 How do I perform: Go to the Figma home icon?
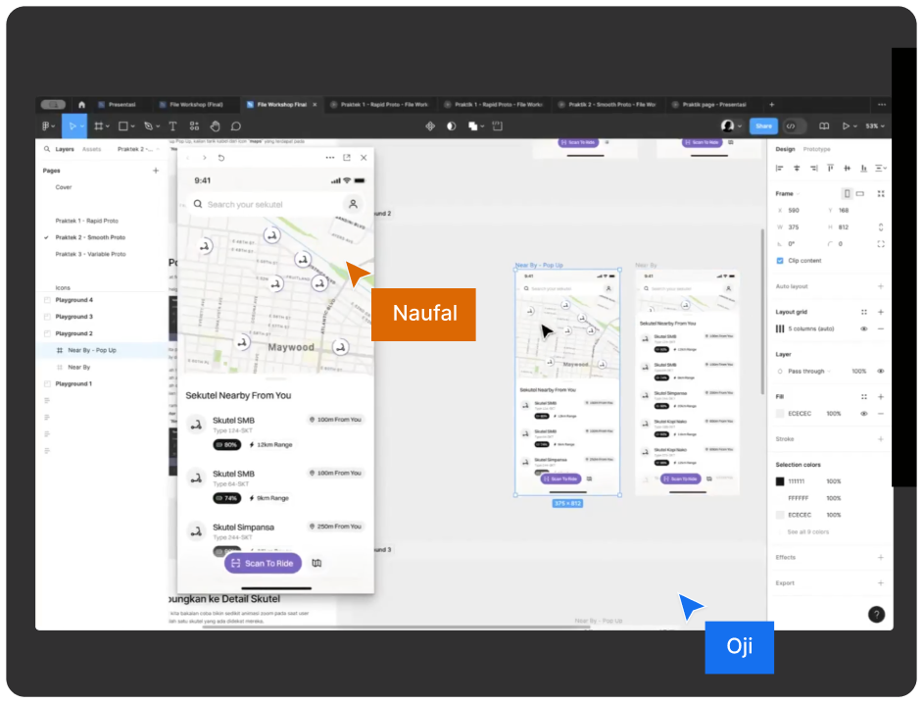[x=82, y=105]
